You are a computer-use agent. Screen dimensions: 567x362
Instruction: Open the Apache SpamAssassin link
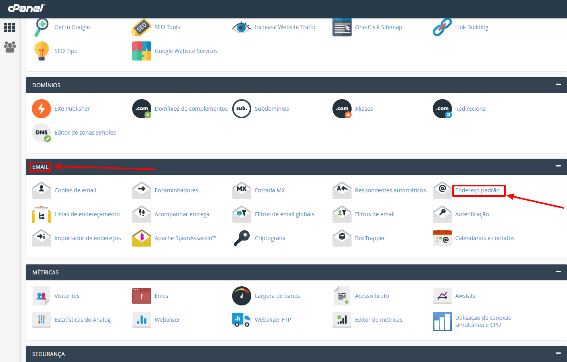pos(186,238)
